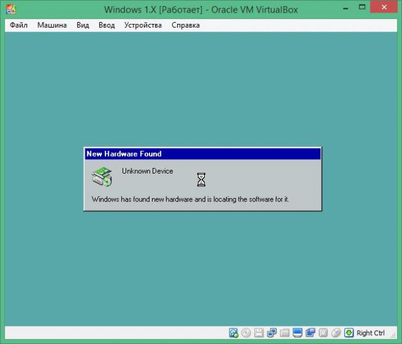The width and height of the screenshot is (402, 344).
Task: Open the Устройства menu
Action: click(143, 25)
